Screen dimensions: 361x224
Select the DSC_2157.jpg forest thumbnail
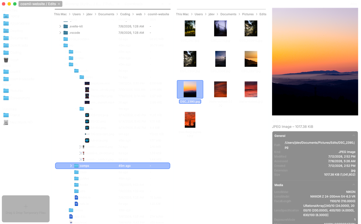tap(190, 28)
